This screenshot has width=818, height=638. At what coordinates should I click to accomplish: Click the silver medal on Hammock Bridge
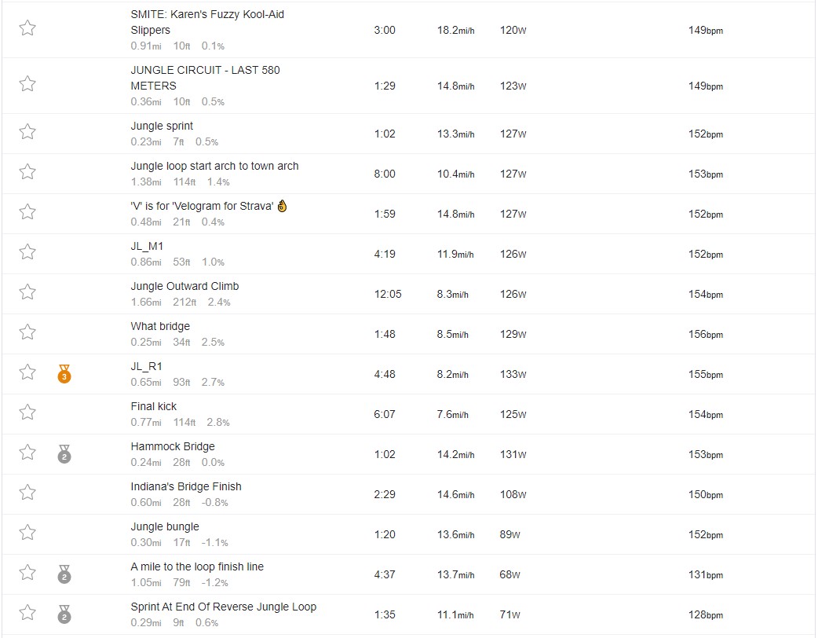pyautogui.click(x=64, y=454)
